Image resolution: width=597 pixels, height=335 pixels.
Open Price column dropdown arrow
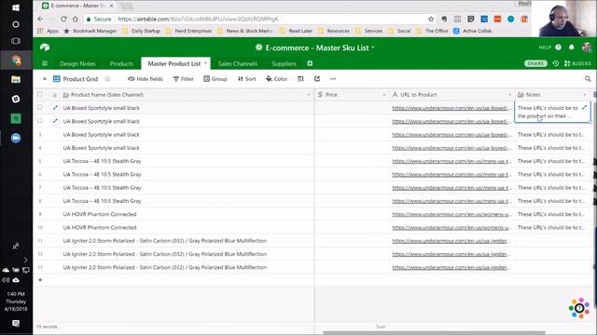click(384, 95)
